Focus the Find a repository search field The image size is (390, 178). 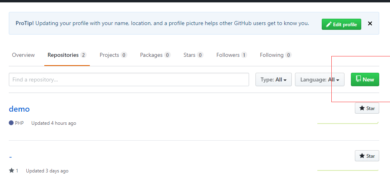tap(129, 79)
